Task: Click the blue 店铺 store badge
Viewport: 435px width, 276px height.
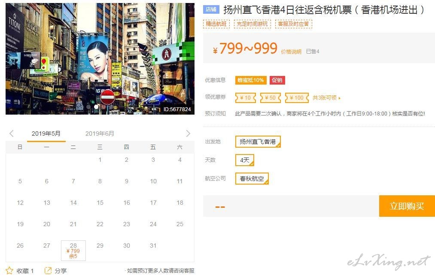Action: [x=211, y=9]
